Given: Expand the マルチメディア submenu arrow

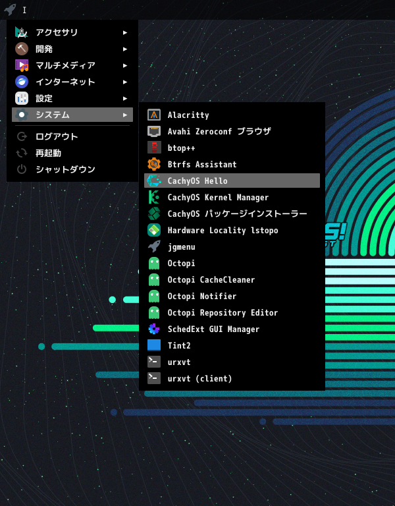Looking at the screenshot, I should point(125,65).
